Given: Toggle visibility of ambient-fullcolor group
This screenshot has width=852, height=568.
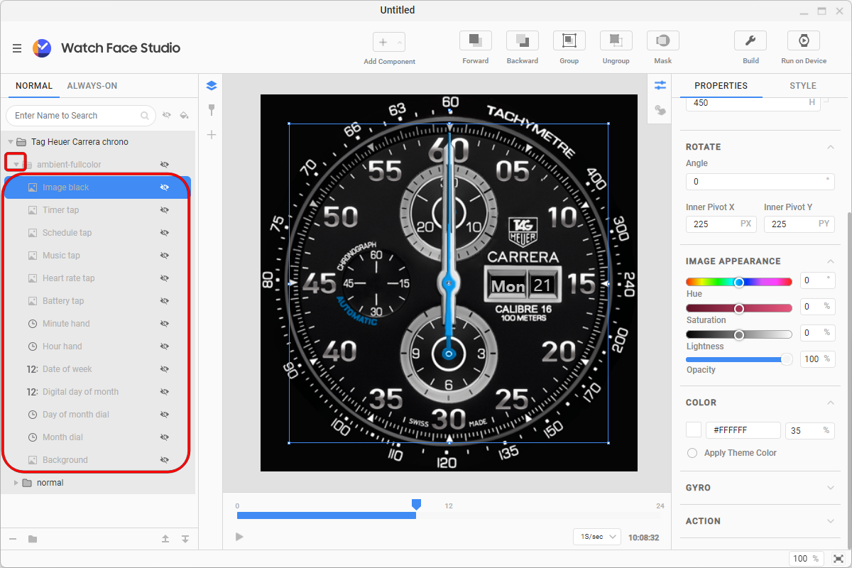Looking at the screenshot, I should click(x=165, y=165).
